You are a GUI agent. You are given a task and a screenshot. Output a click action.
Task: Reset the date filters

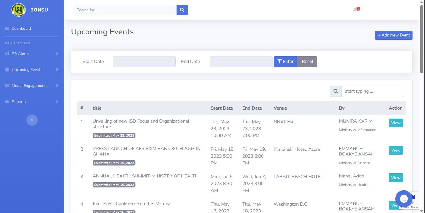pos(307,62)
